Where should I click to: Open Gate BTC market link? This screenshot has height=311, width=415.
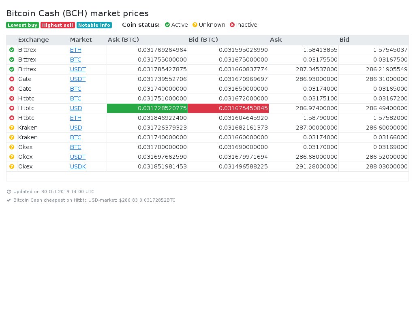[76, 89]
